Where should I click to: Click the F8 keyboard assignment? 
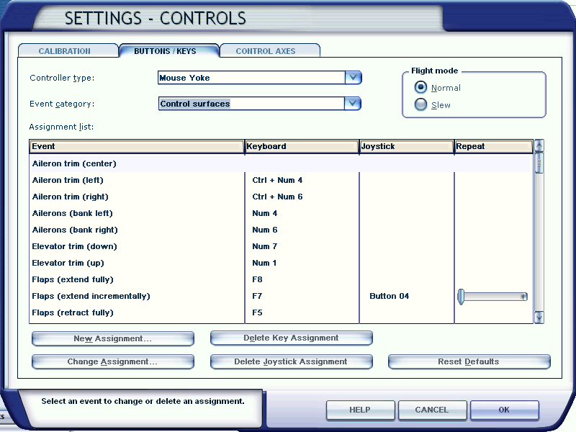click(x=257, y=279)
